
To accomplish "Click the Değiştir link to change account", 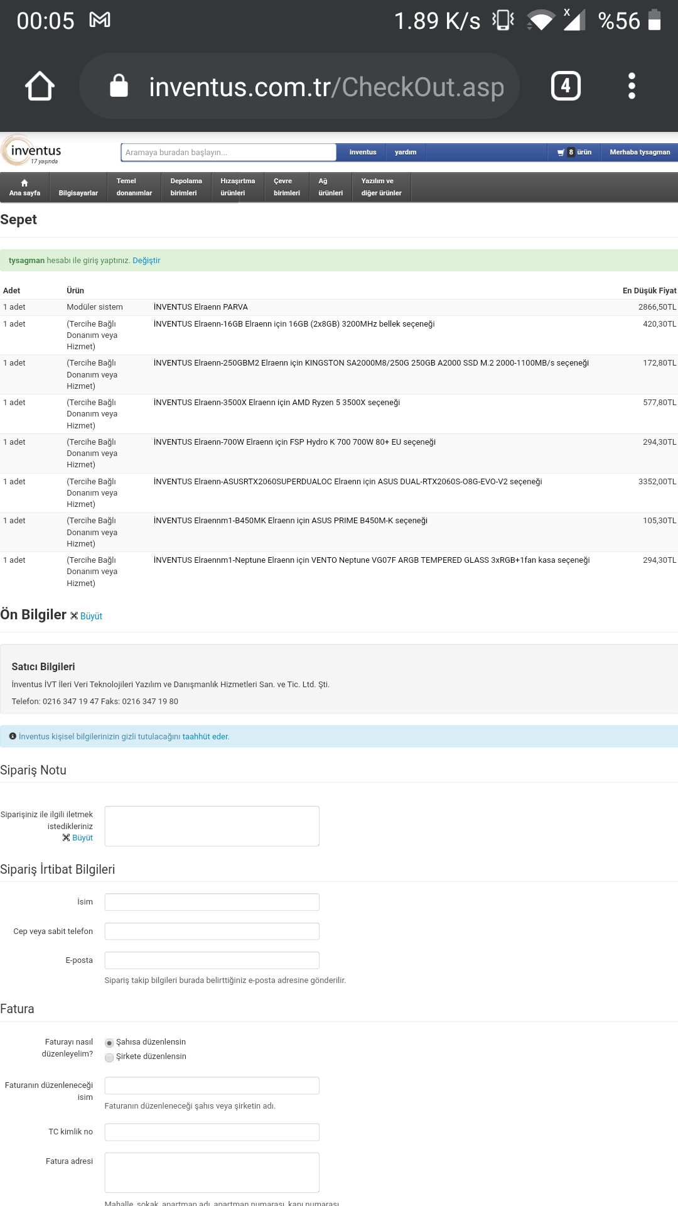I will tap(146, 261).
